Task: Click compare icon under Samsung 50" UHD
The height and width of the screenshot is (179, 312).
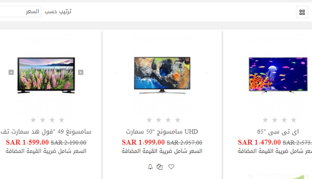Action: pos(160,167)
